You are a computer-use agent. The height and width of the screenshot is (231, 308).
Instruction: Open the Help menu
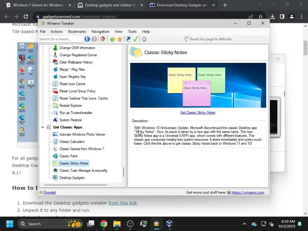[x=146, y=31]
